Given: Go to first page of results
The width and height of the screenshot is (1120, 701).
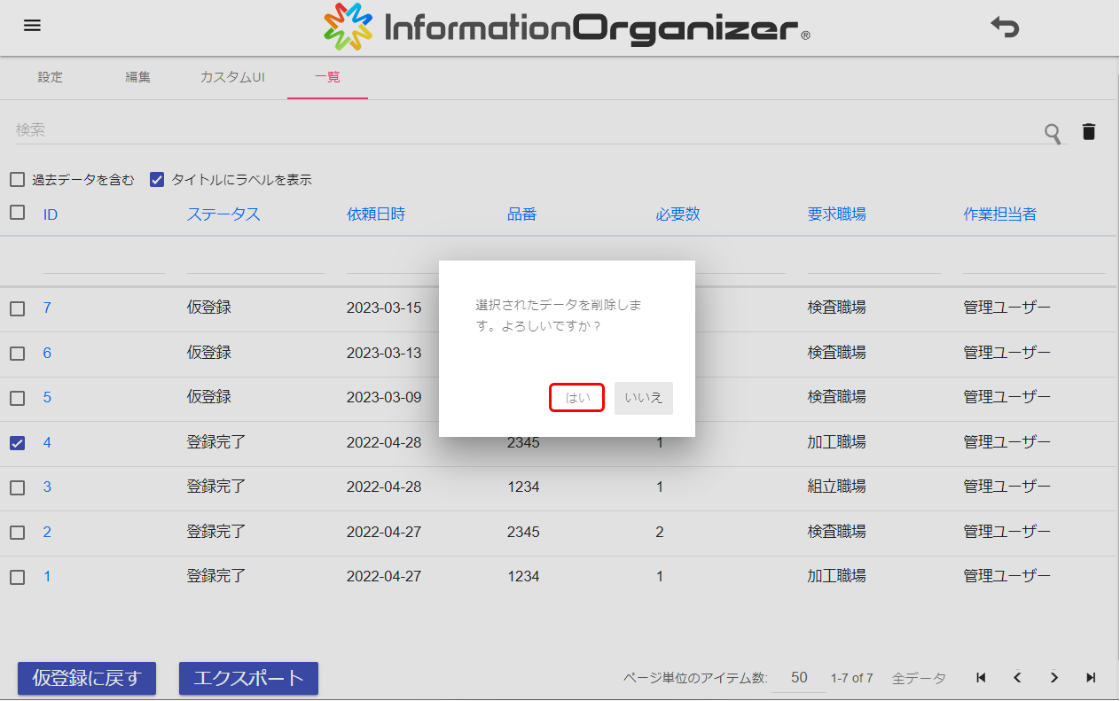Looking at the screenshot, I should coord(981,678).
